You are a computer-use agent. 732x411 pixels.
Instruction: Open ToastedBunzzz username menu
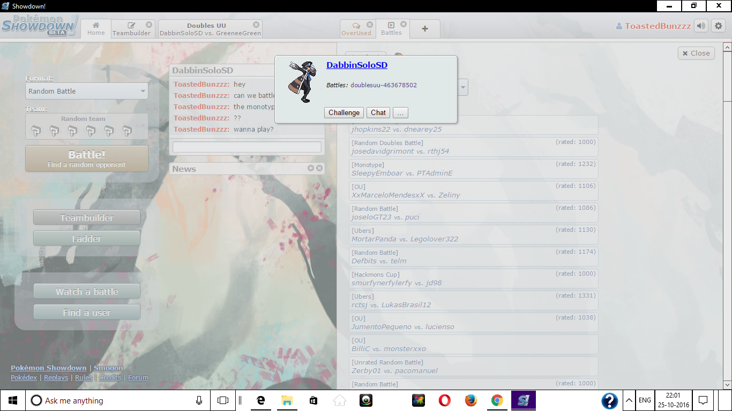653,26
